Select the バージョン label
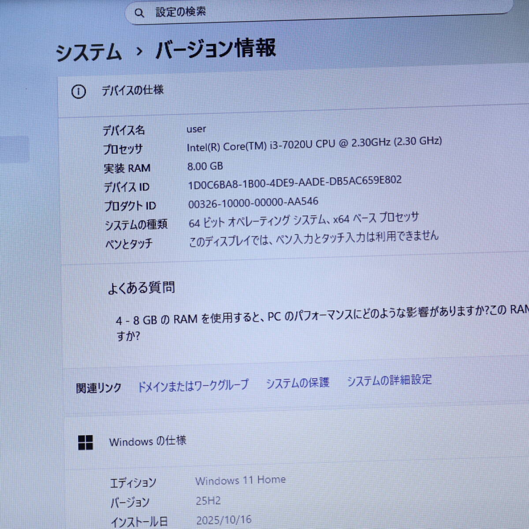529x529 pixels. [130, 503]
